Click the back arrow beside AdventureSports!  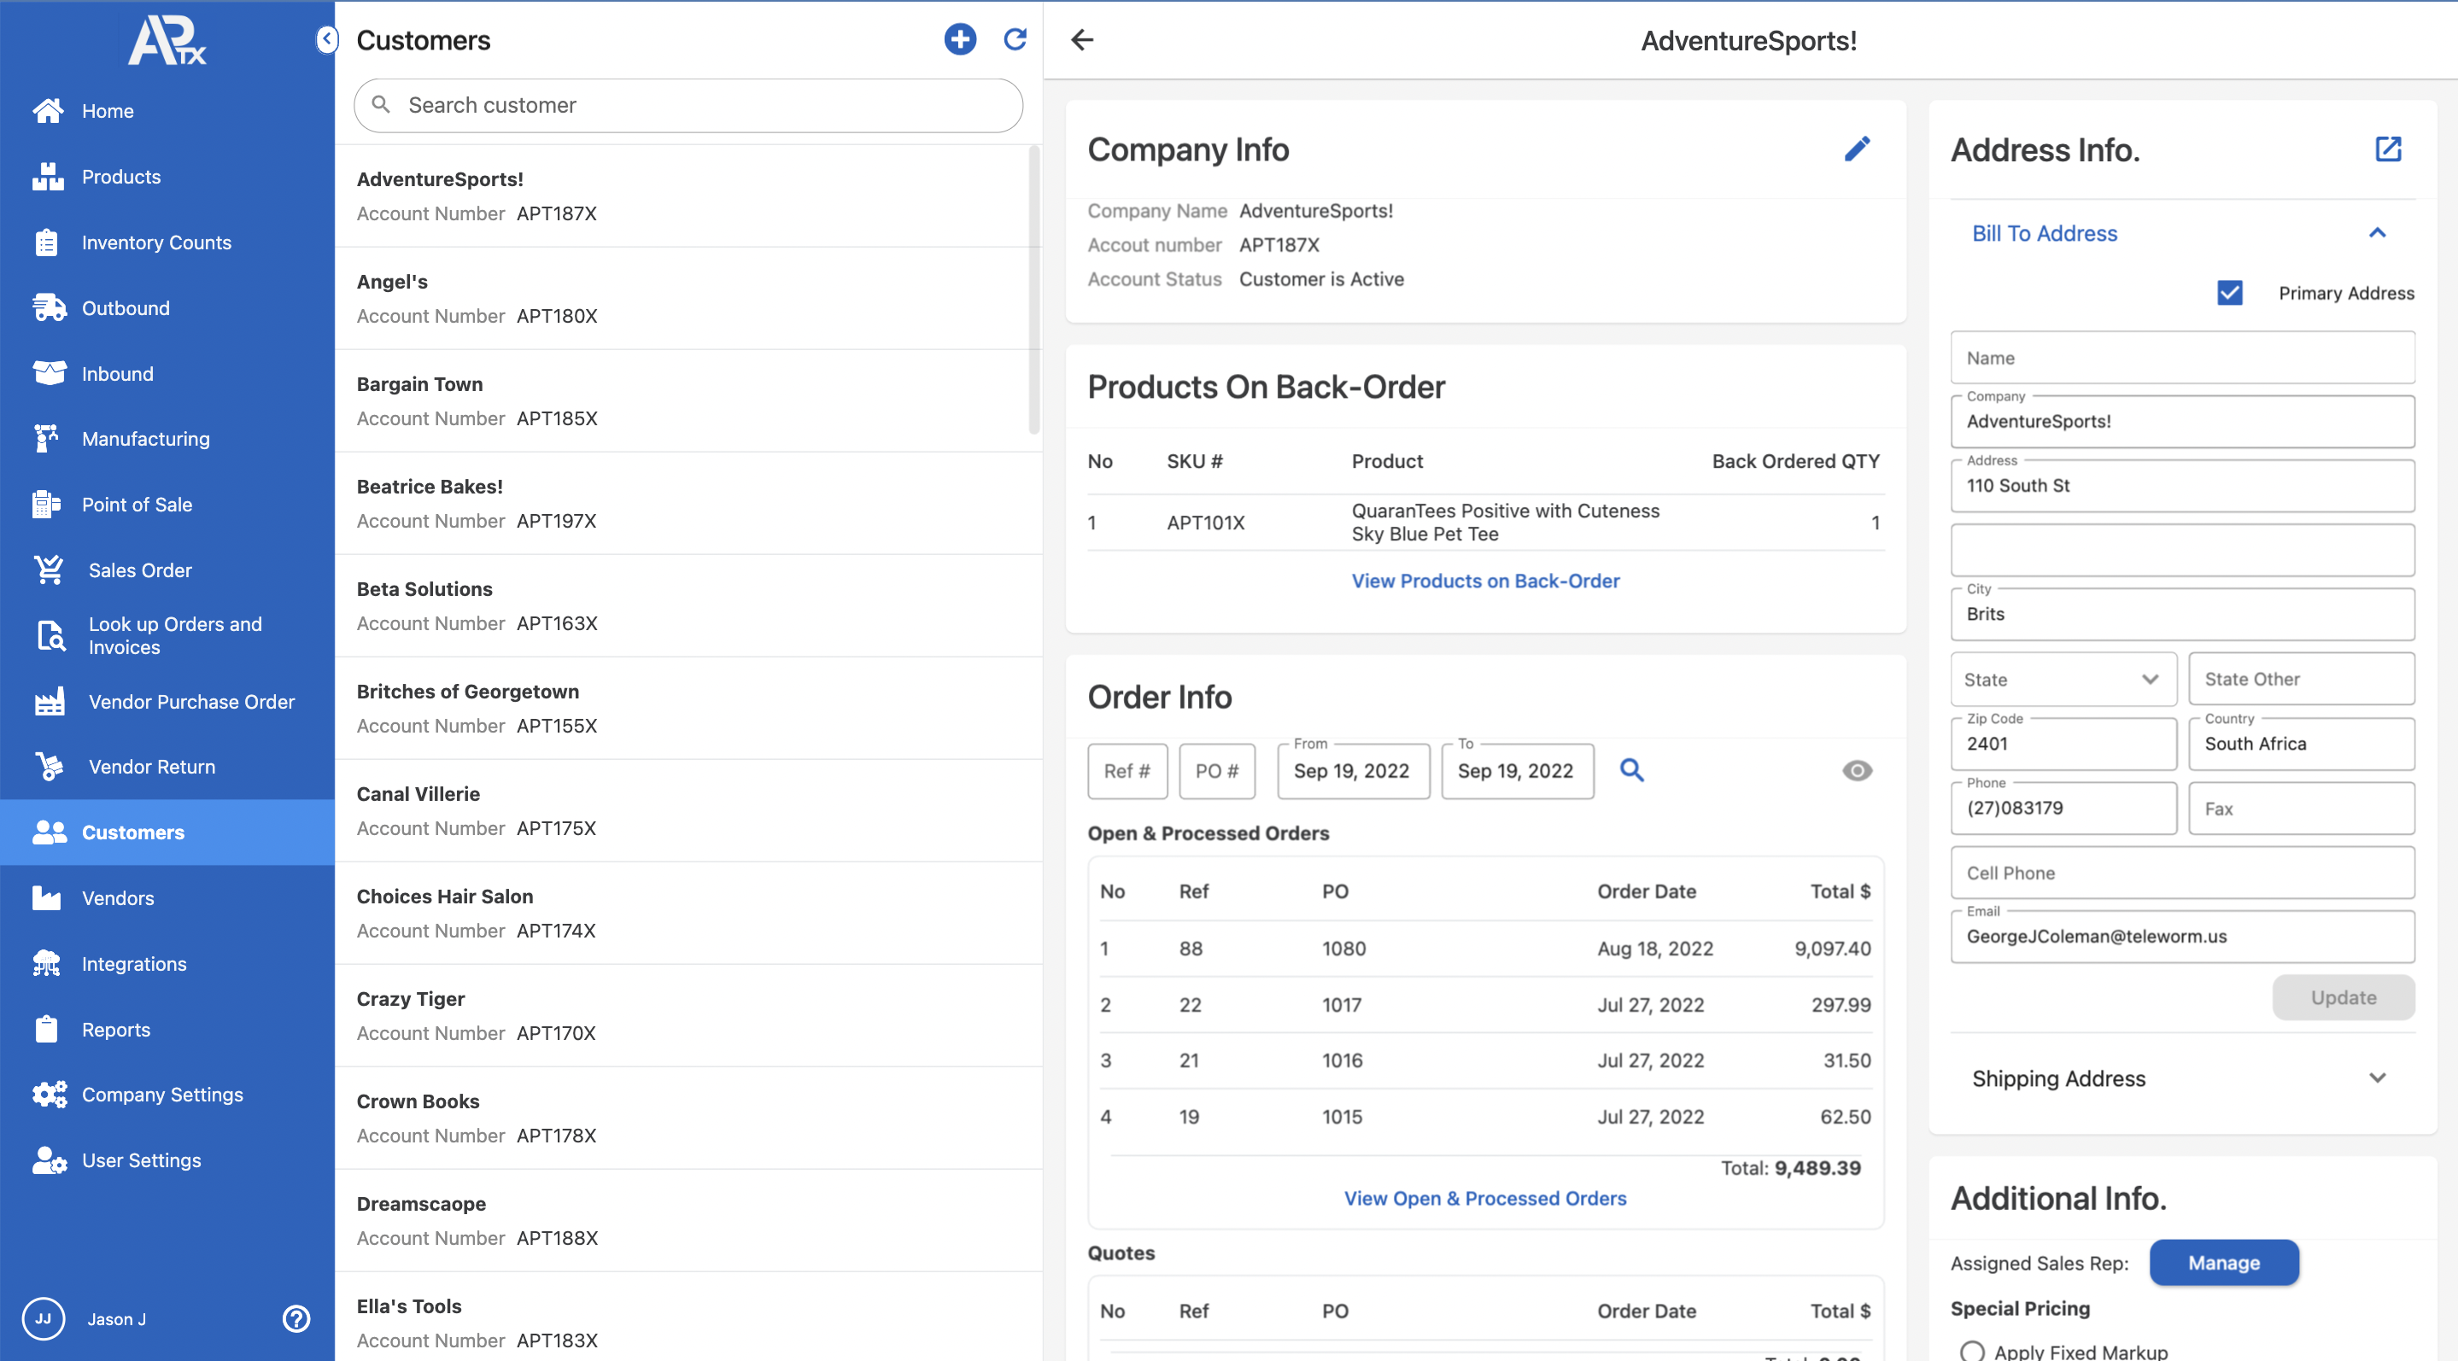[1082, 39]
